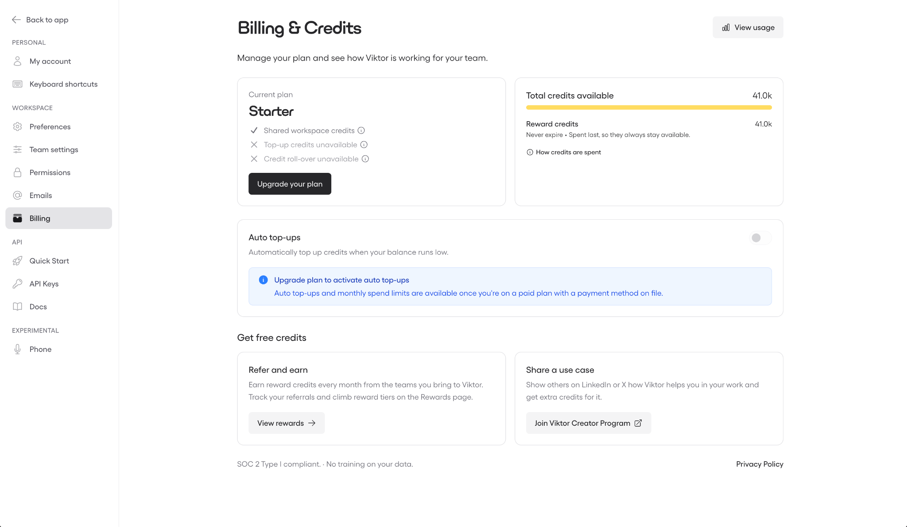The height and width of the screenshot is (527, 907).
Task: Select the Billing sidebar item
Action: coord(58,218)
